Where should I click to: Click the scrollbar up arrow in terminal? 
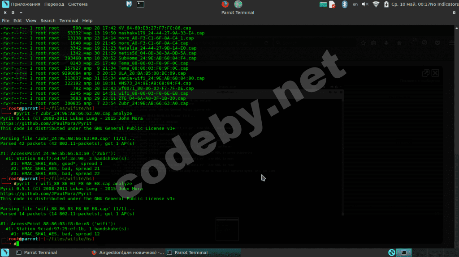457,28
